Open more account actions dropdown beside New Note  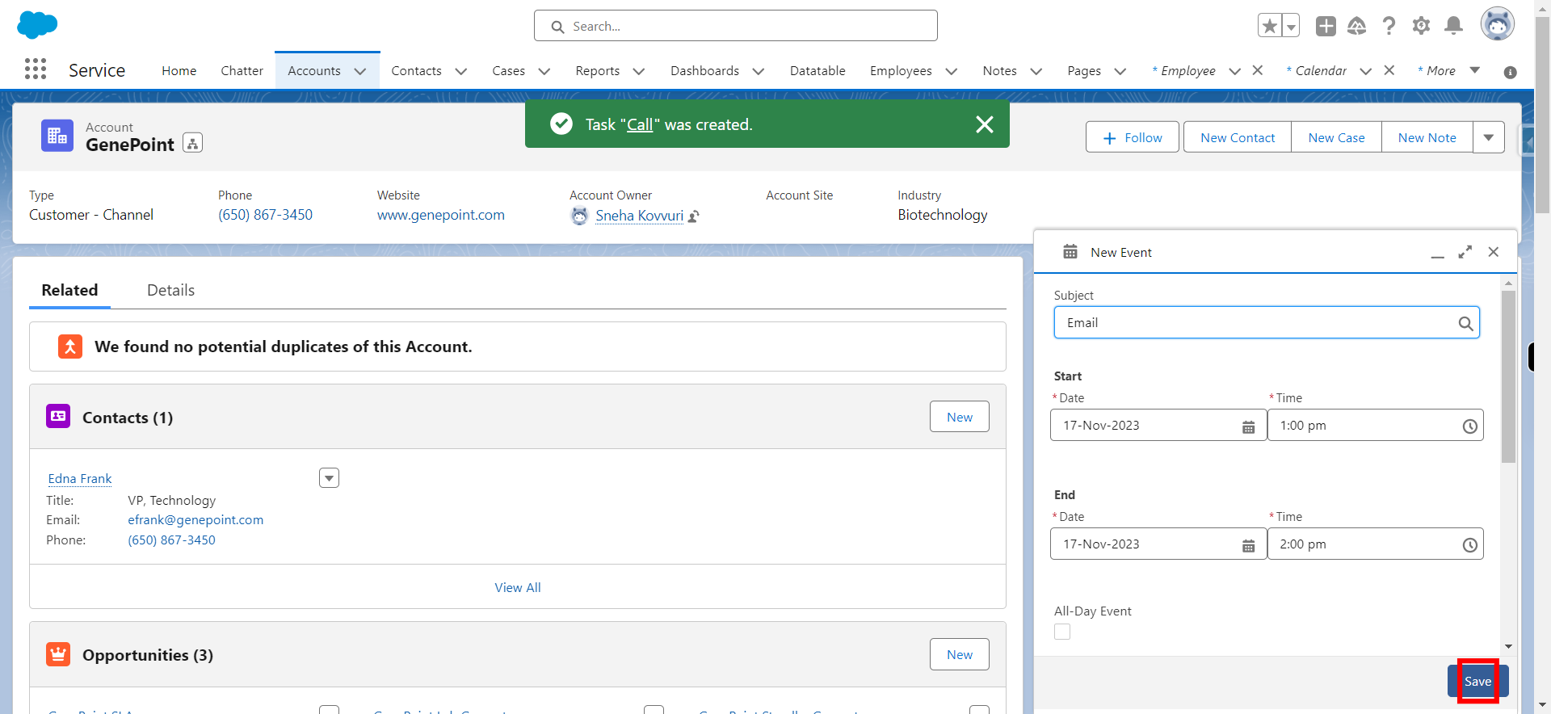(1489, 137)
